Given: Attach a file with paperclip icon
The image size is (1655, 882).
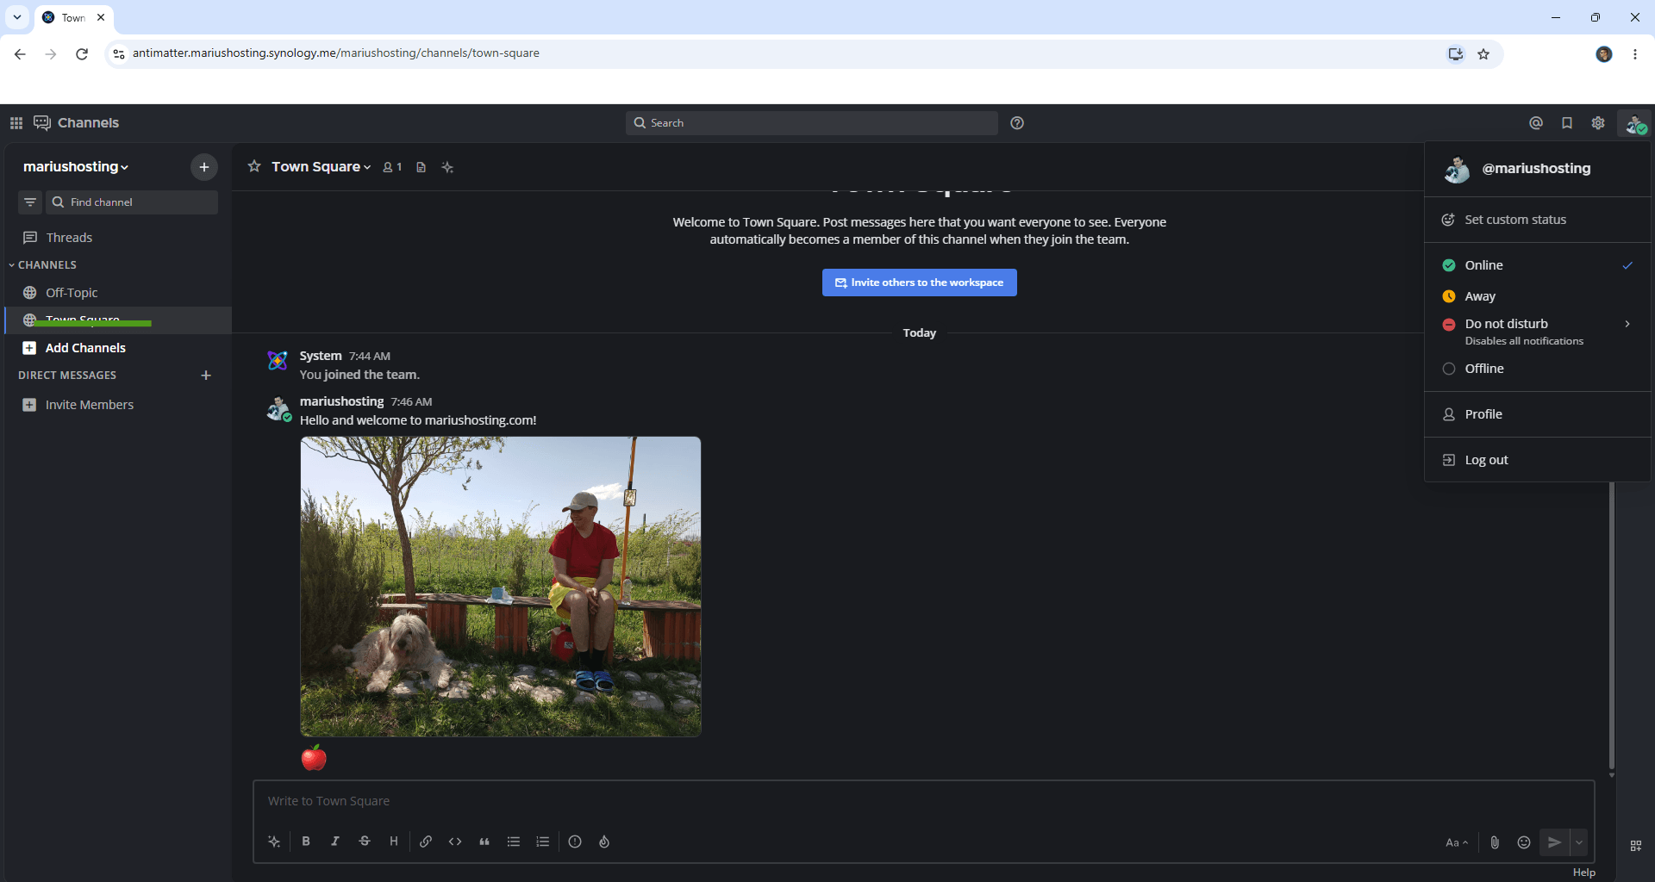Looking at the screenshot, I should (1495, 842).
